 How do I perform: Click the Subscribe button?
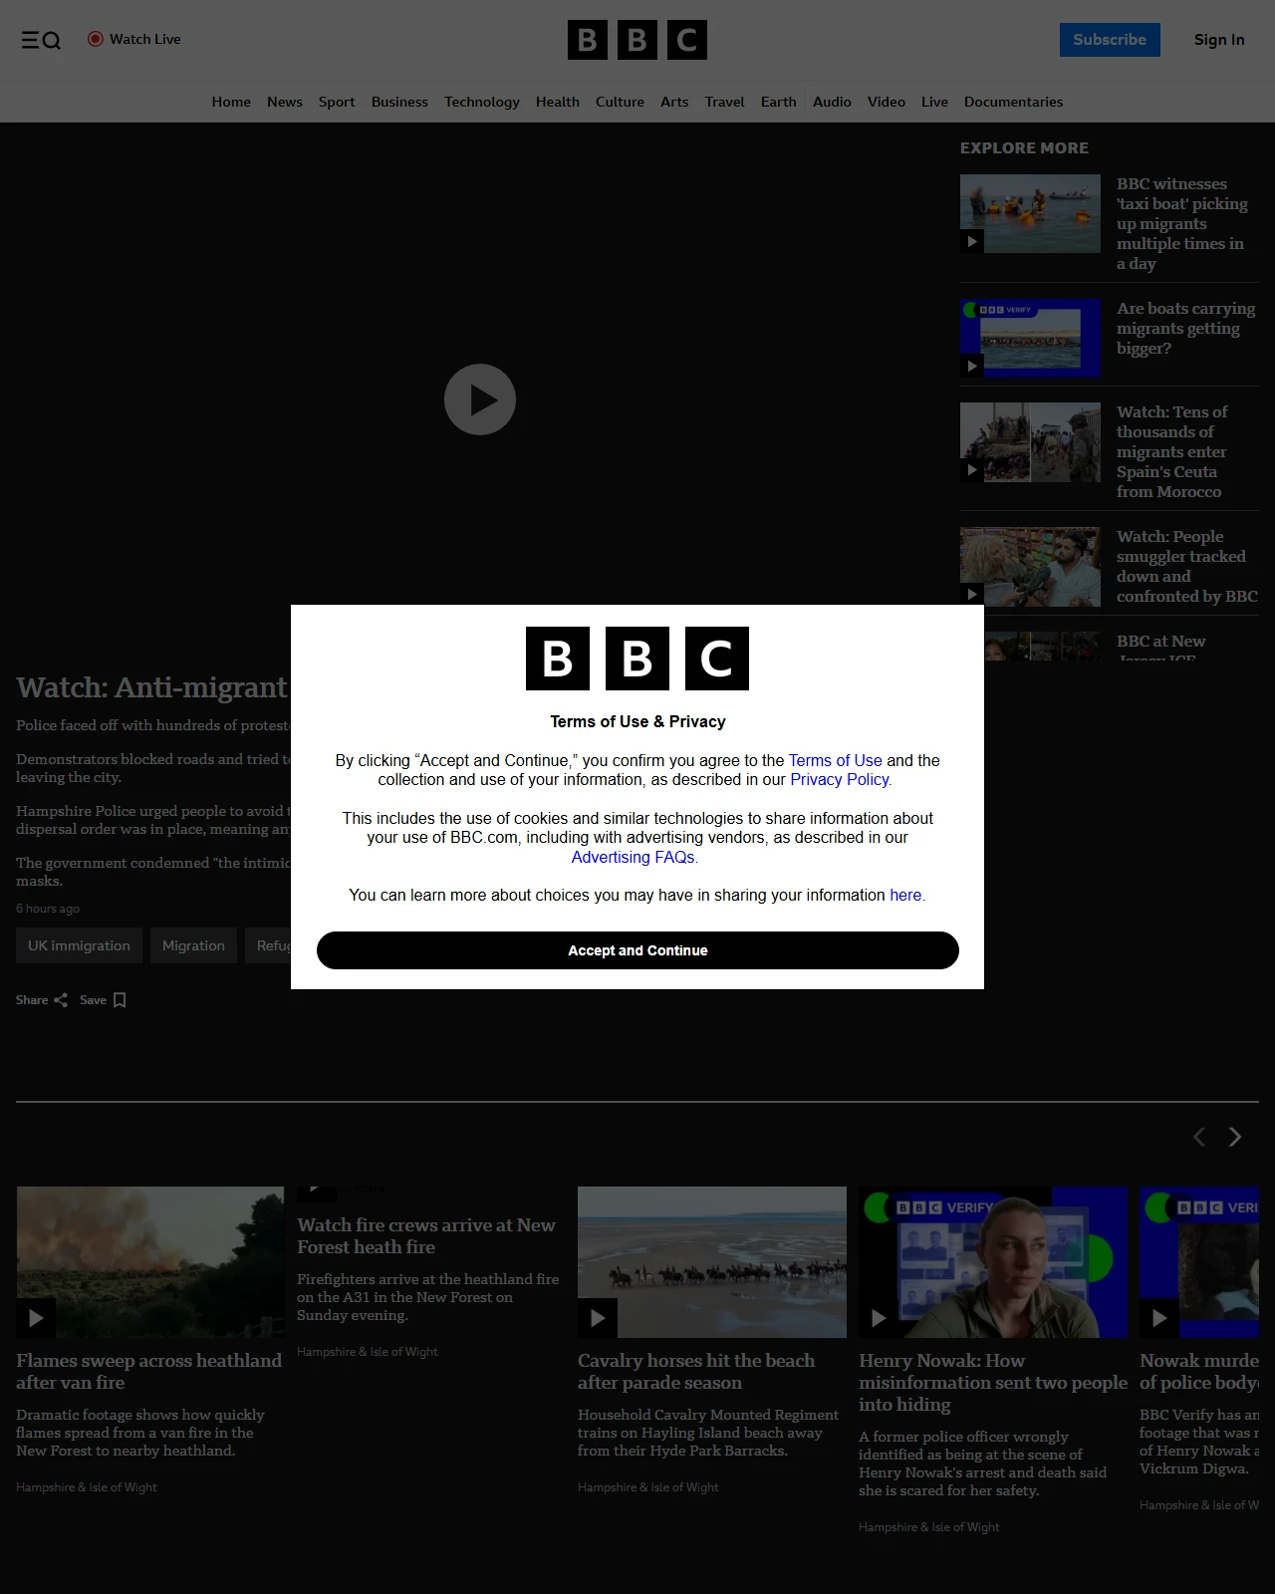pyautogui.click(x=1110, y=40)
